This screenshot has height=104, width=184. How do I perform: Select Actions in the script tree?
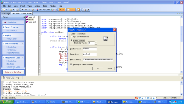tap(31, 20)
